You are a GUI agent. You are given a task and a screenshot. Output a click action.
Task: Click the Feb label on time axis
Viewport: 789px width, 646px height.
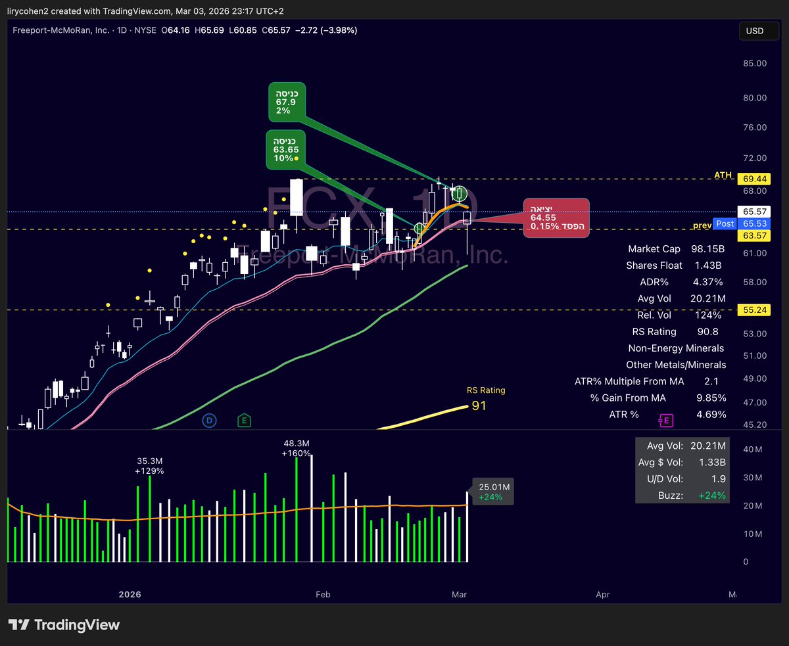pyautogui.click(x=323, y=595)
